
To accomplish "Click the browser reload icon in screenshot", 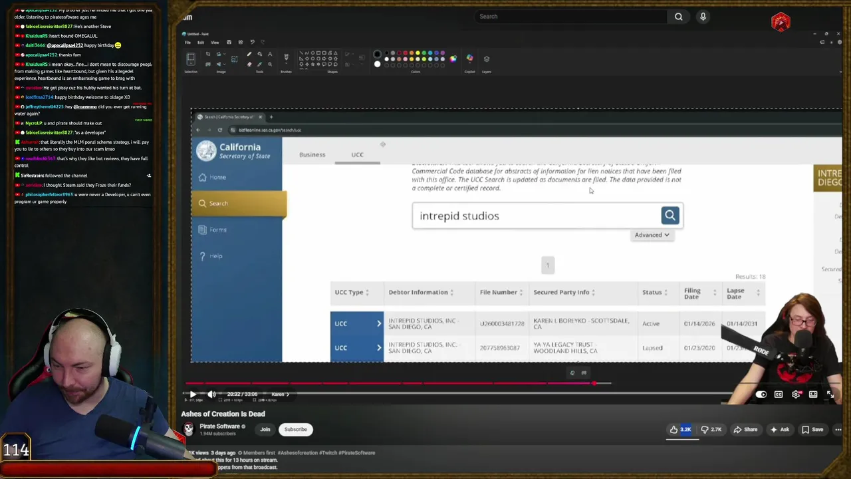I will 219,130.
